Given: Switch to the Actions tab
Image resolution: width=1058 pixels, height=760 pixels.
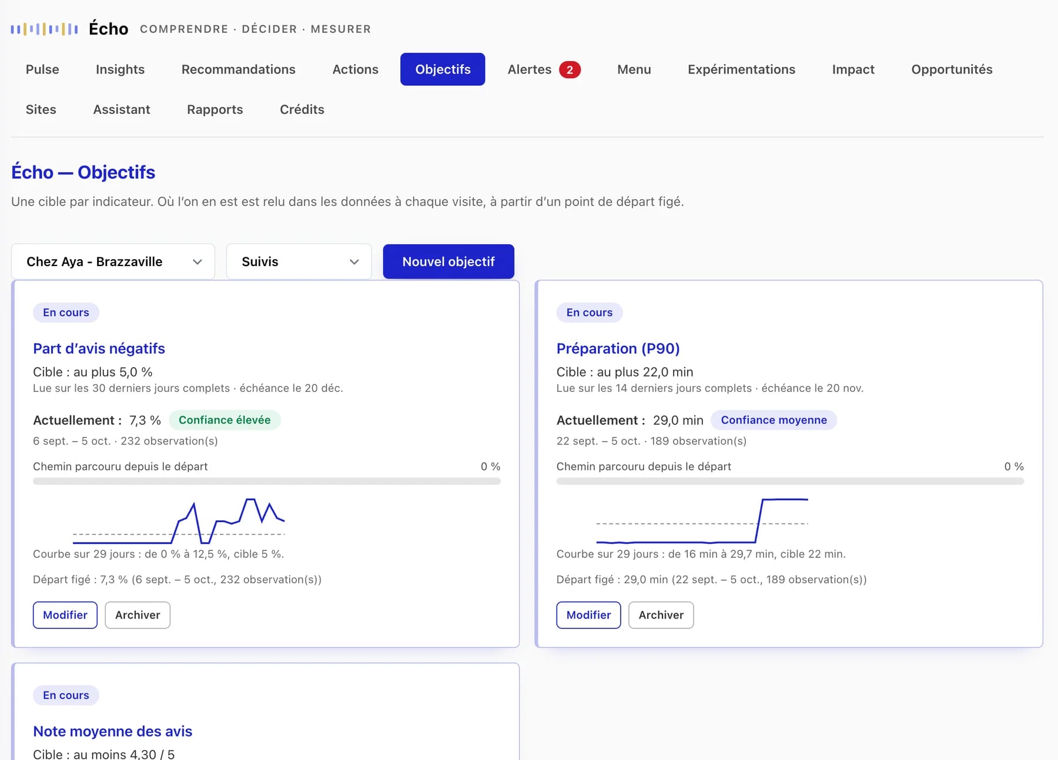Looking at the screenshot, I should click(x=355, y=69).
